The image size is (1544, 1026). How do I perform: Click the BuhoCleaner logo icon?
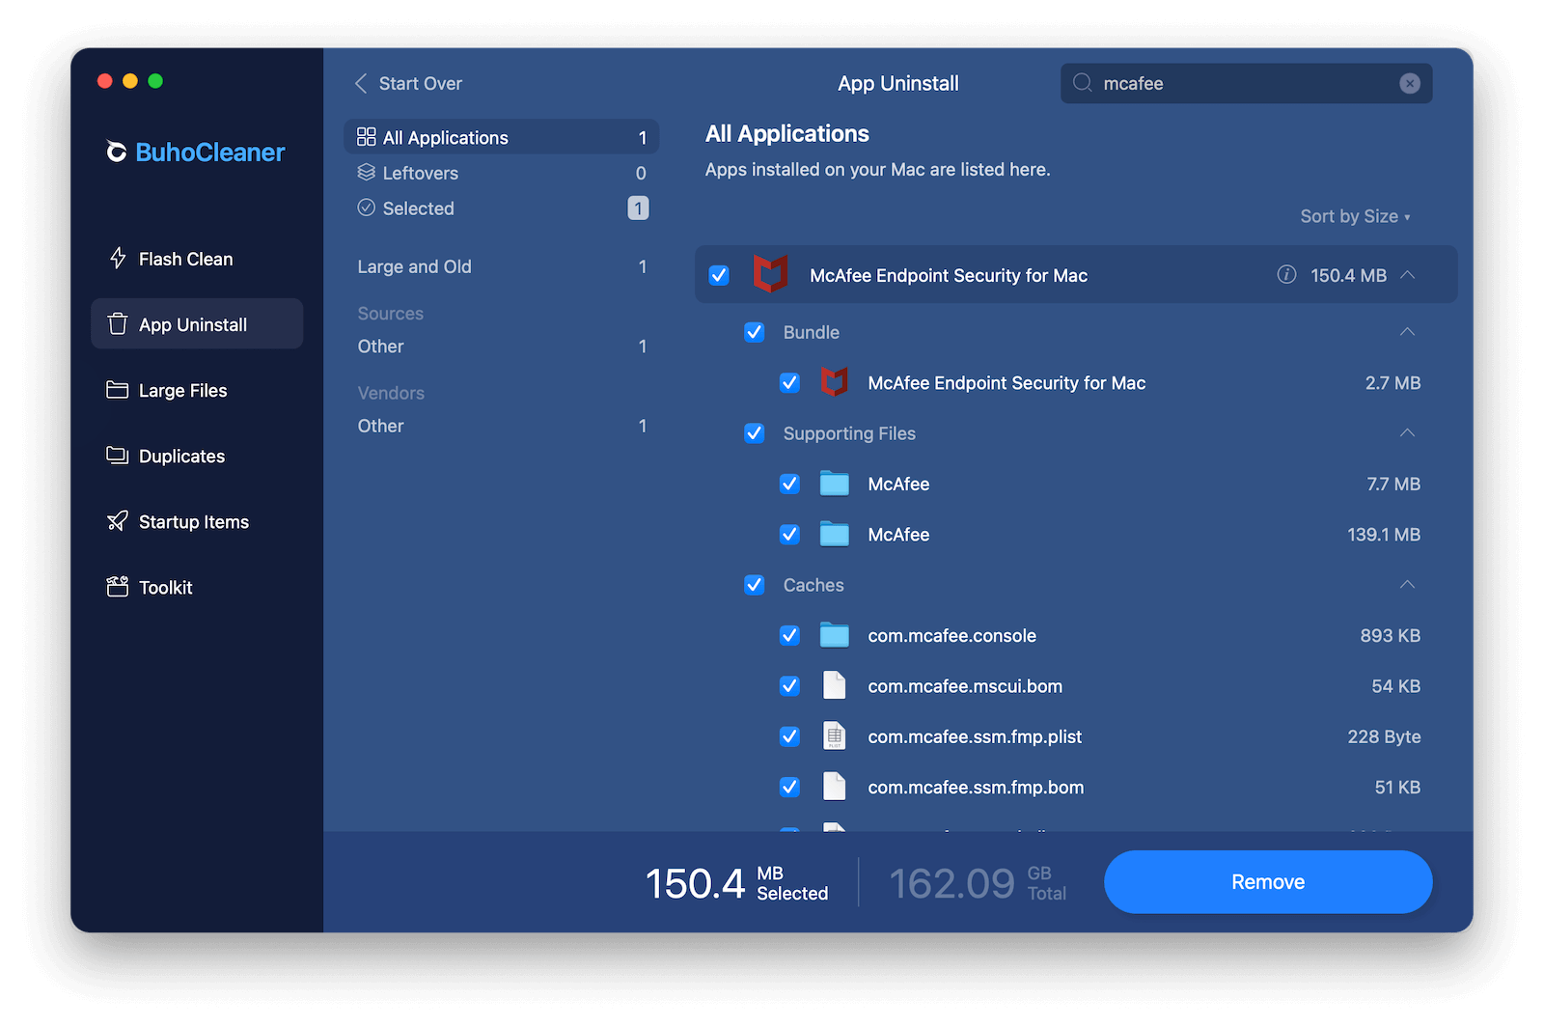pos(117,152)
